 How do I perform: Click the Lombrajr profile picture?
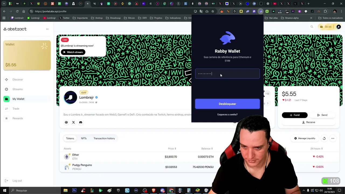click(x=70, y=98)
